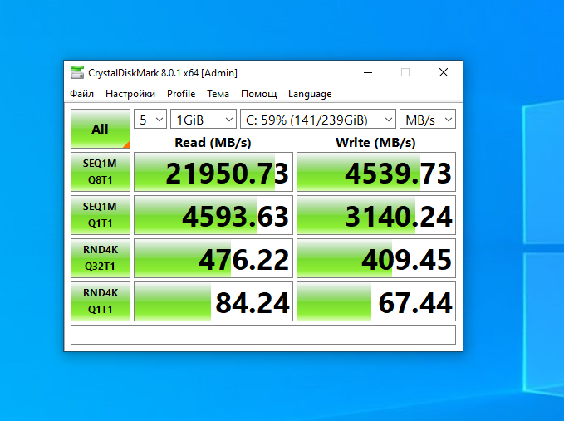Image resolution: width=564 pixels, height=421 pixels.
Task: Click the 4539.73 write result
Action: pos(376,172)
